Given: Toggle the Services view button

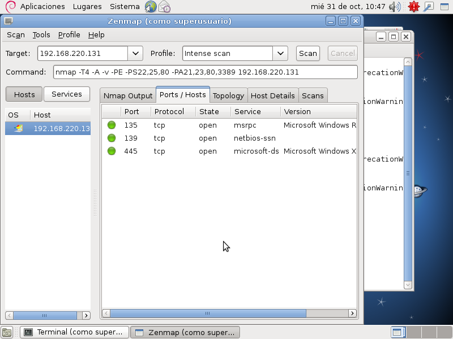Looking at the screenshot, I should point(67,94).
